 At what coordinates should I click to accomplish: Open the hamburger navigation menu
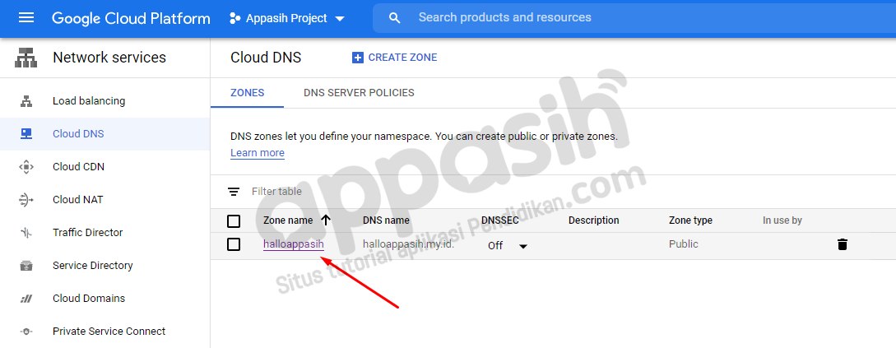tap(26, 18)
